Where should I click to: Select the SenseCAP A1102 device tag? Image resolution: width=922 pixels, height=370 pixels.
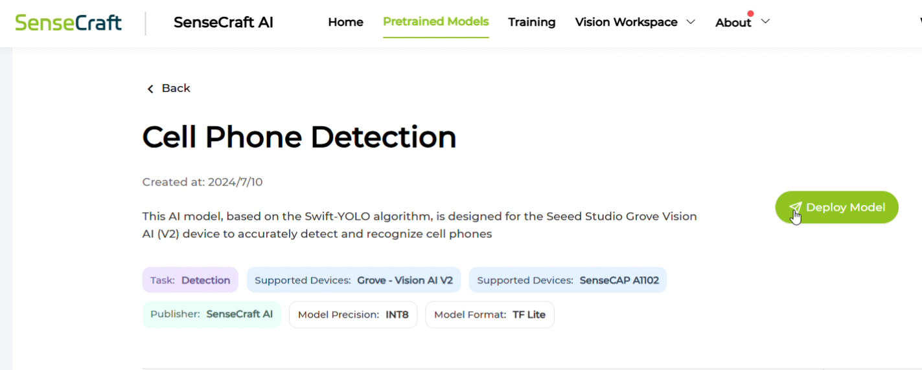pyautogui.click(x=568, y=280)
